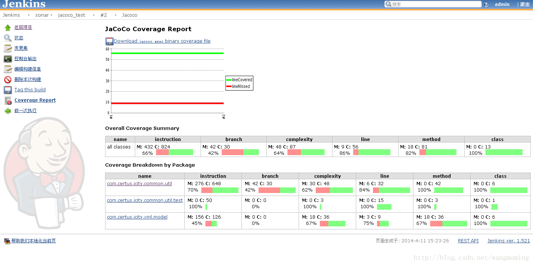Open the Coverage Report sidebar link
Viewport: 533px width, 265px height.
[35, 100]
